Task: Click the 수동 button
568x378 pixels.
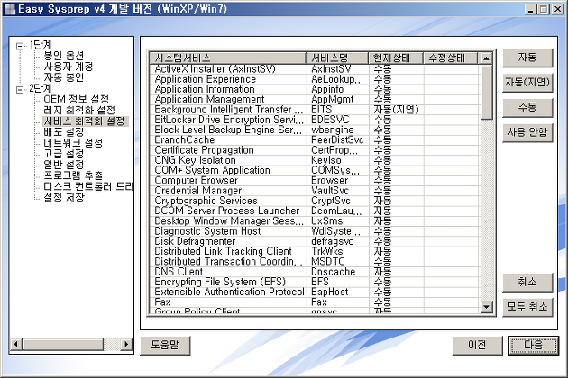Action: tap(527, 108)
